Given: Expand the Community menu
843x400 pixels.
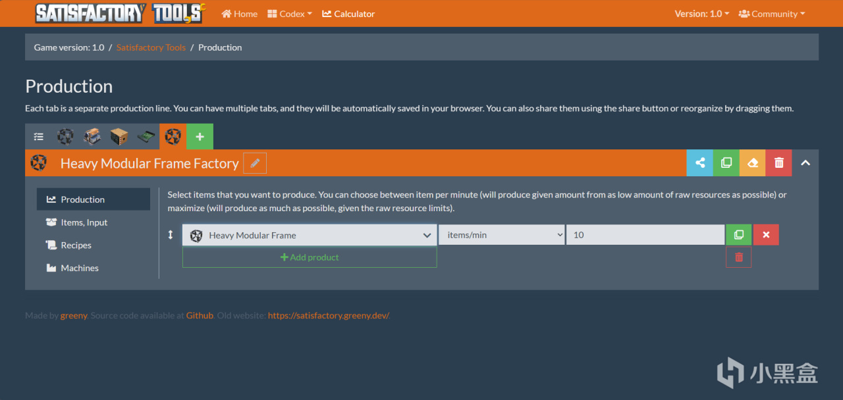Looking at the screenshot, I should click(x=772, y=14).
